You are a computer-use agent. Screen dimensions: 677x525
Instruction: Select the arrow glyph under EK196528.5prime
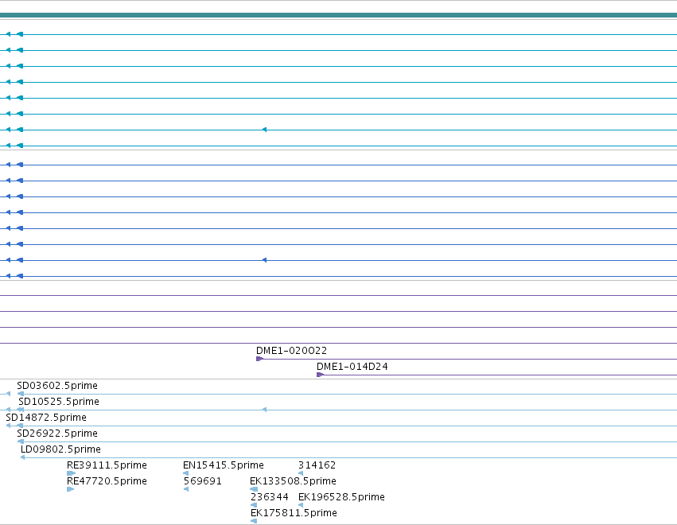[x=301, y=506]
